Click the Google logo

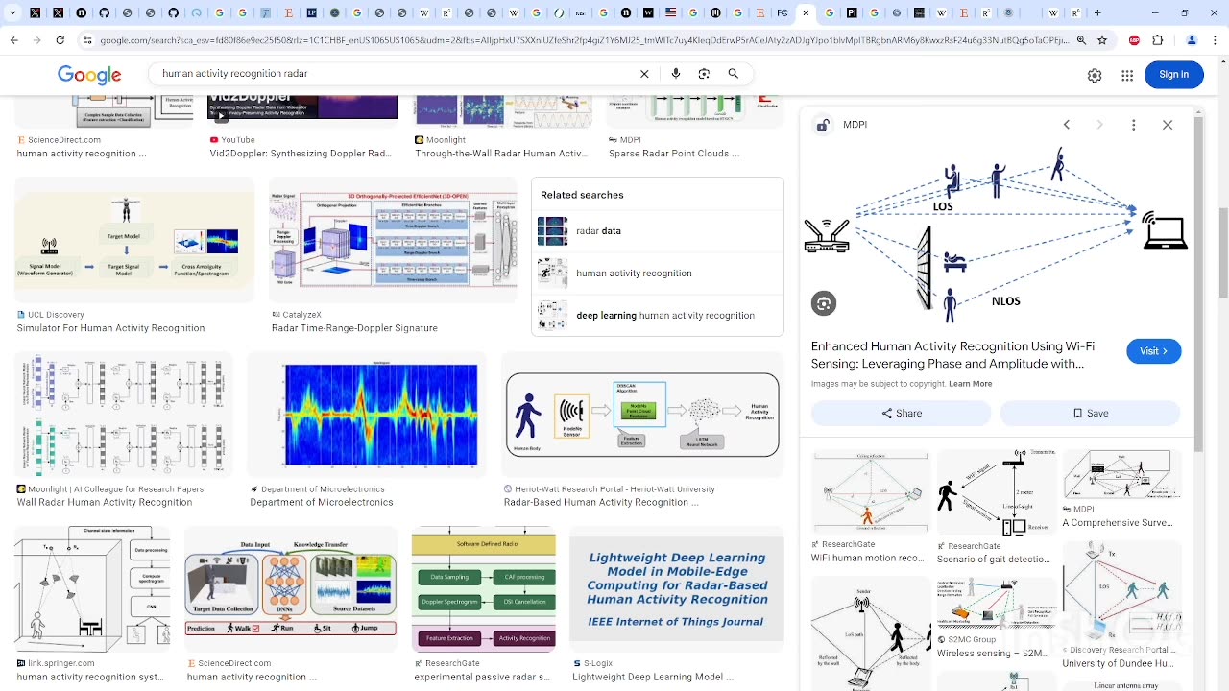89,75
